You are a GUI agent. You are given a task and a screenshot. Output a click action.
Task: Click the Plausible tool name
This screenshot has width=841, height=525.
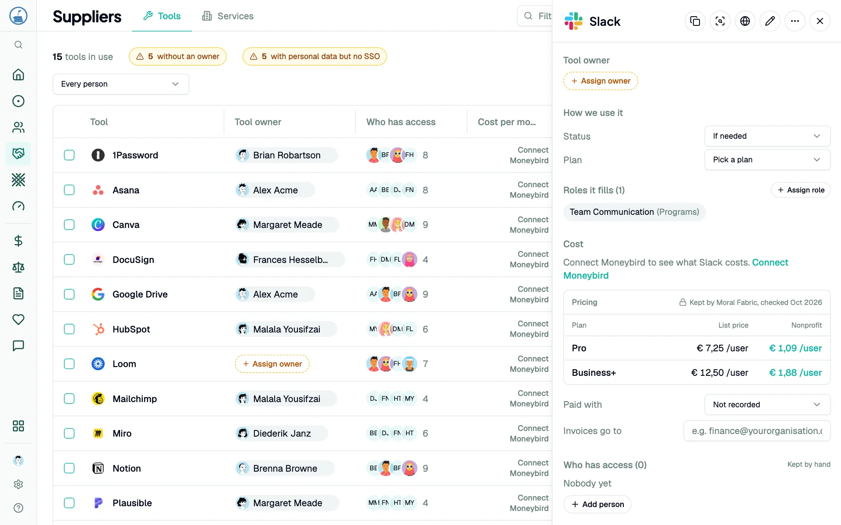coord(132,503)
